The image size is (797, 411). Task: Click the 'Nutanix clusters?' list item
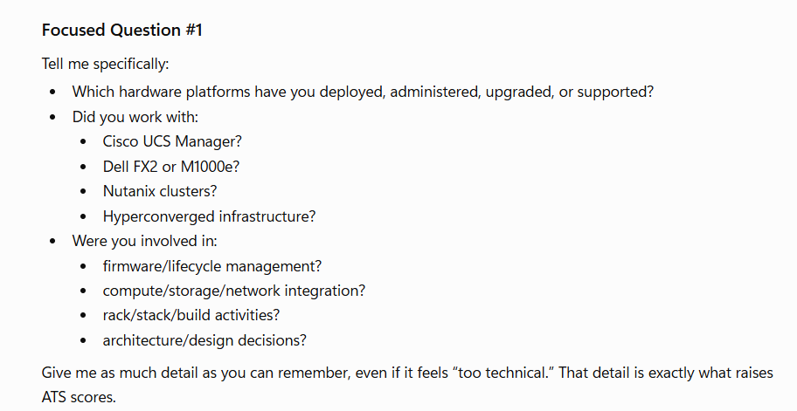click(x=160, y=191)
